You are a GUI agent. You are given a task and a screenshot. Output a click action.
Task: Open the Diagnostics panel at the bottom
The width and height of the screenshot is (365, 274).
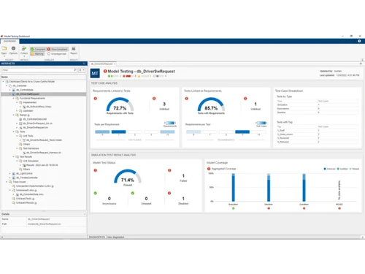(x=96, y=237)
